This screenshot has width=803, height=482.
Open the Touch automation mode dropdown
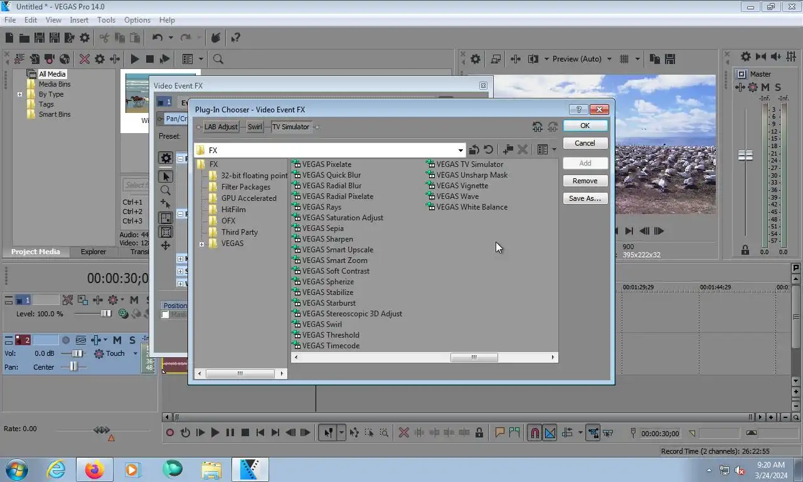click(x=135, y=354)
